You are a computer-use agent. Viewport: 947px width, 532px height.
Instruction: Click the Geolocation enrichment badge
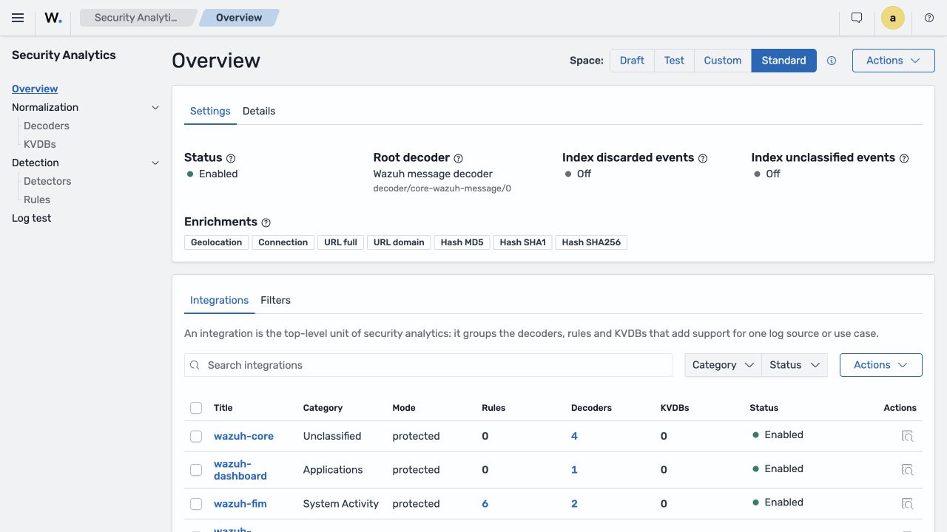[x=216, y=242]
